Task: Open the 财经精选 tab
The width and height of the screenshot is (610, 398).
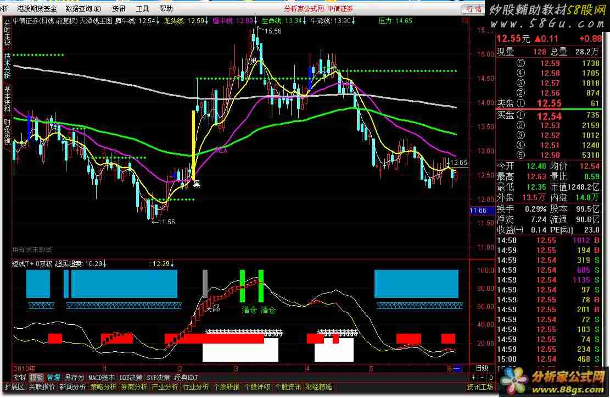Action: point(318,387)
